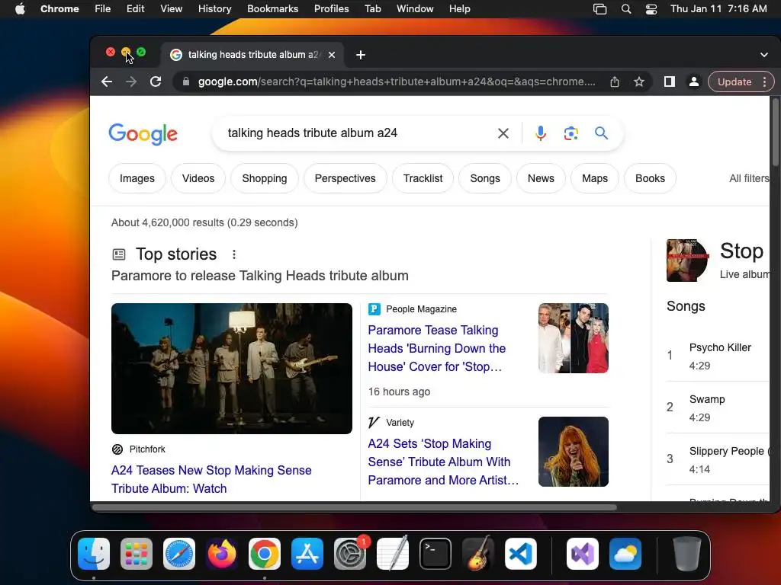Viewport: 781px width, 585px height.
Task: Launch Visual Studio Code from the Dock
Action: (521, 554)
